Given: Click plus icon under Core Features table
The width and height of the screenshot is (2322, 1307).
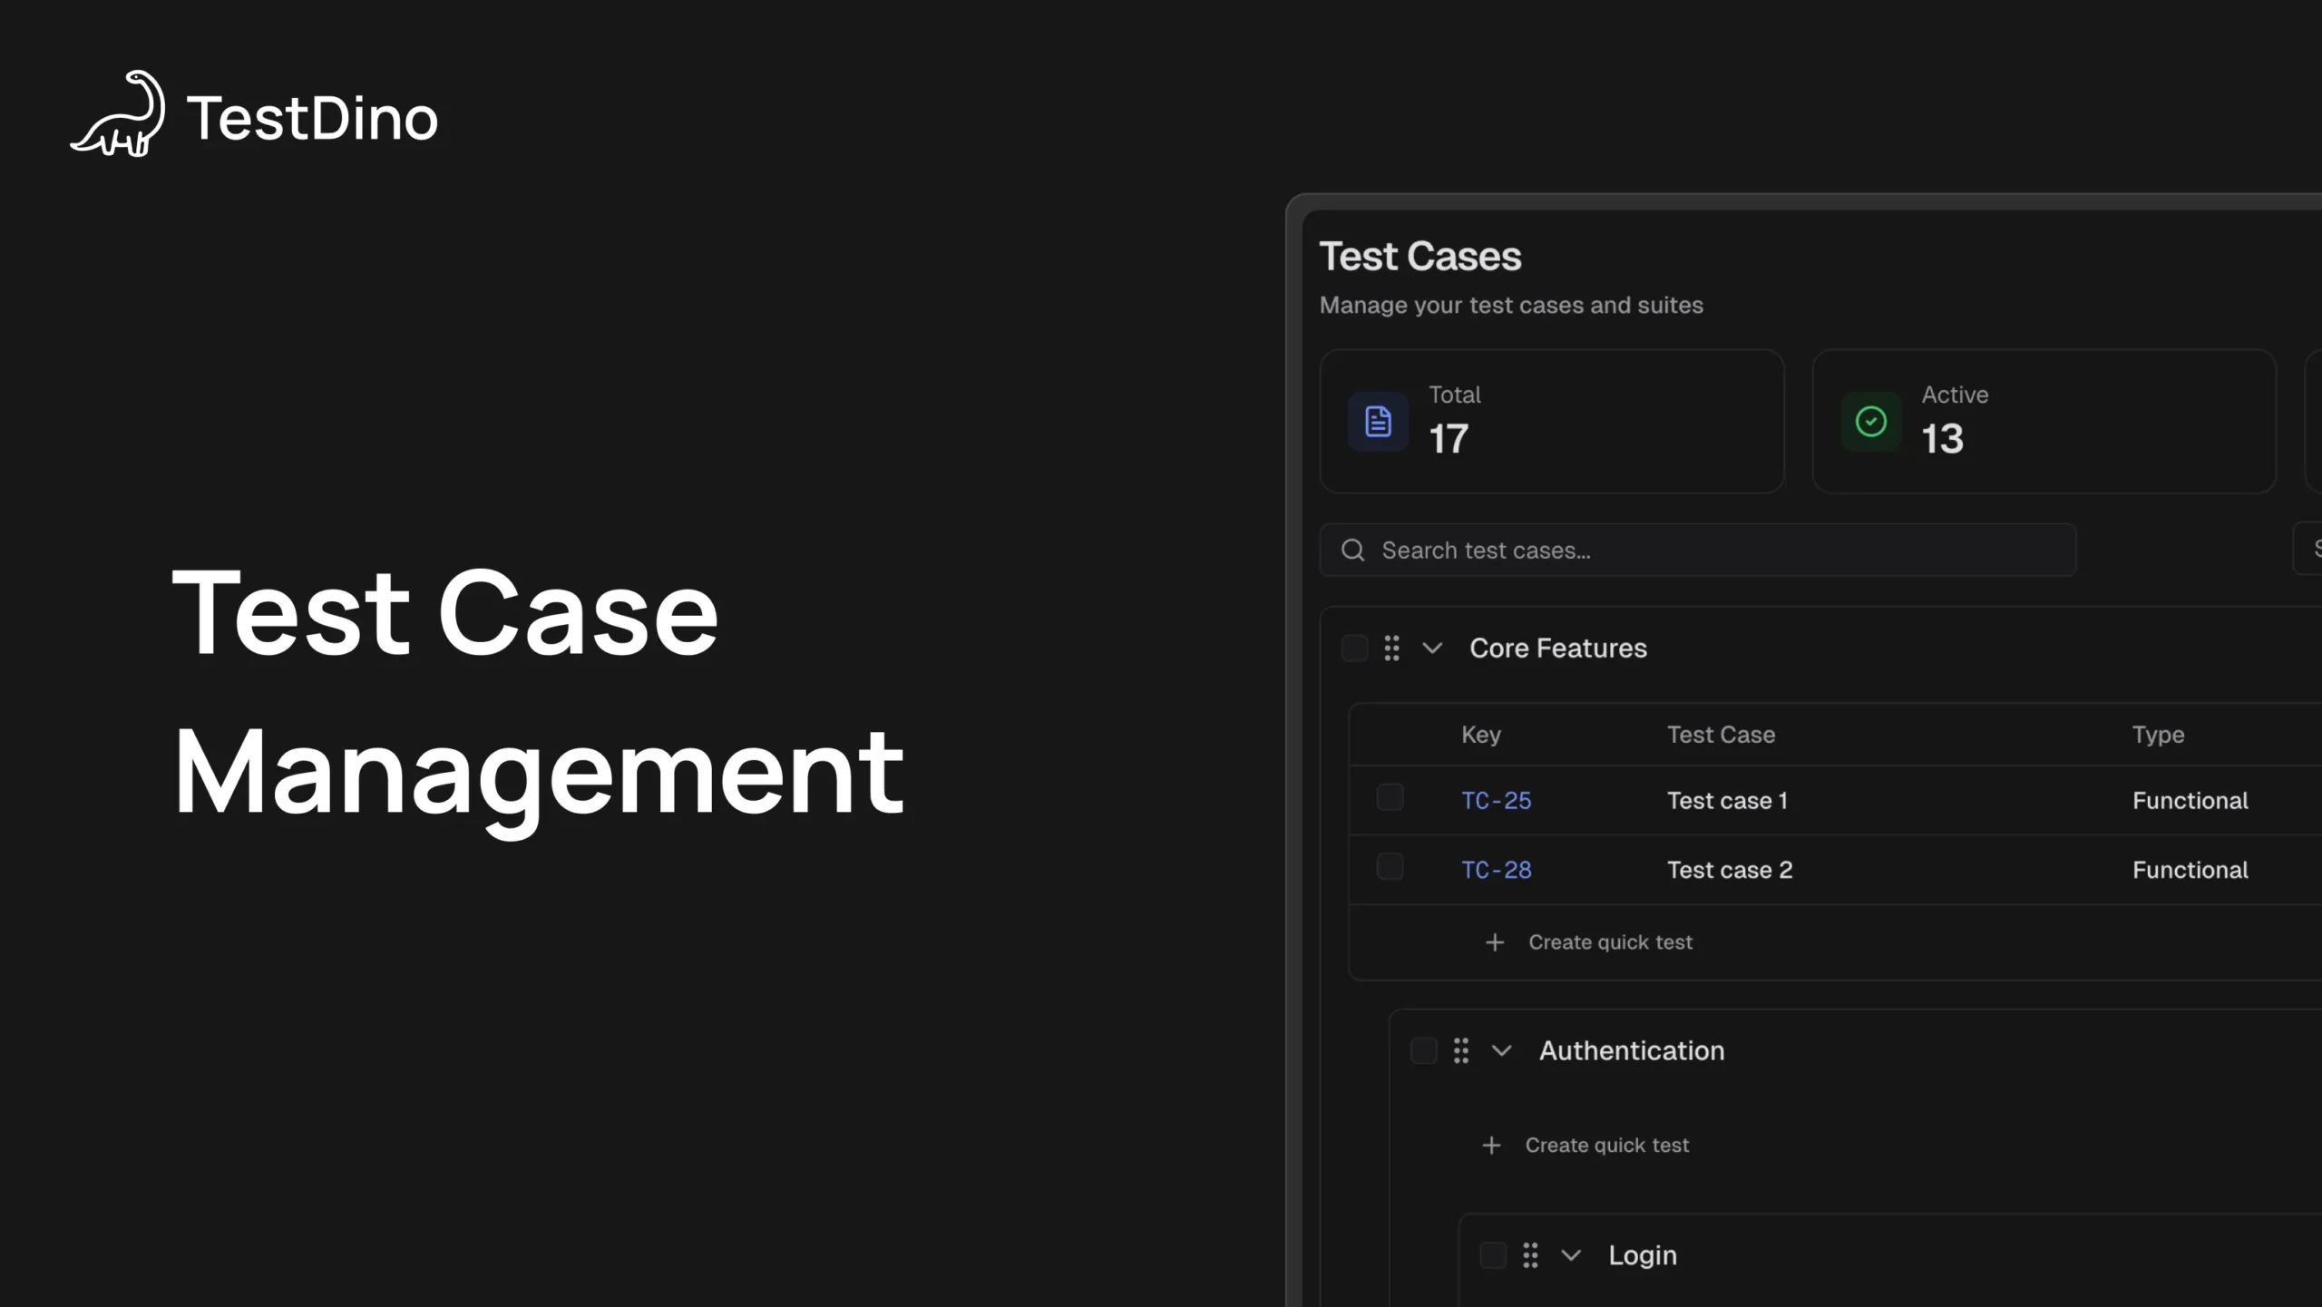Looking at the screenshot, I should (x=1495, y=943).
